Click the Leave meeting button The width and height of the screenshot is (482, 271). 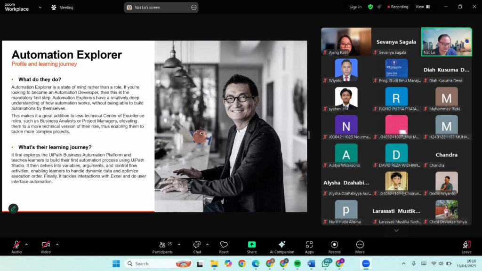pyautogui.click(x=466, y=247)
